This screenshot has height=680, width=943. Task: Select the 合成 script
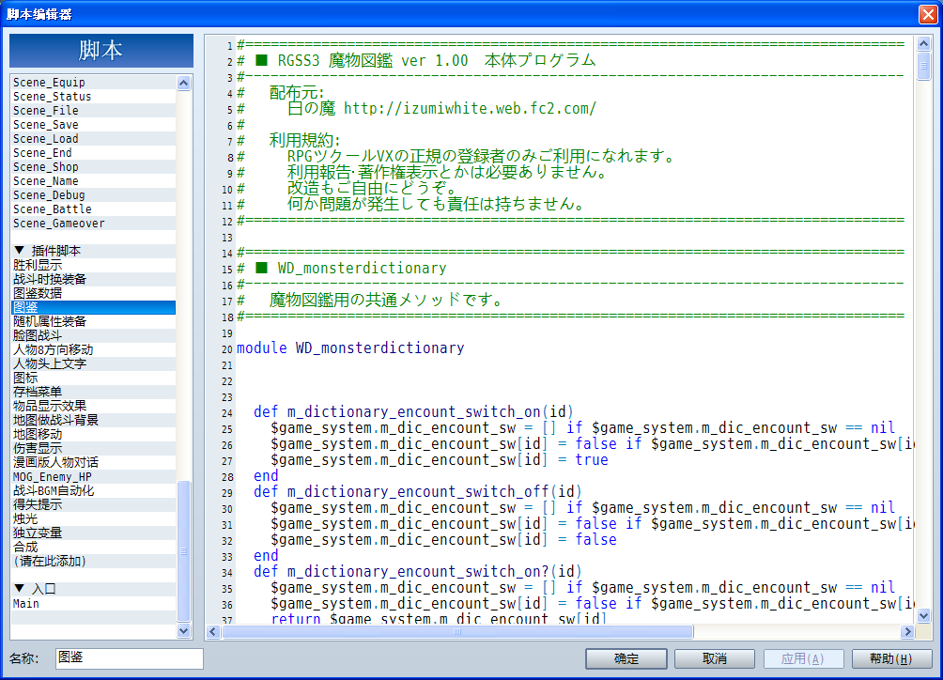[x=93, y=548]
